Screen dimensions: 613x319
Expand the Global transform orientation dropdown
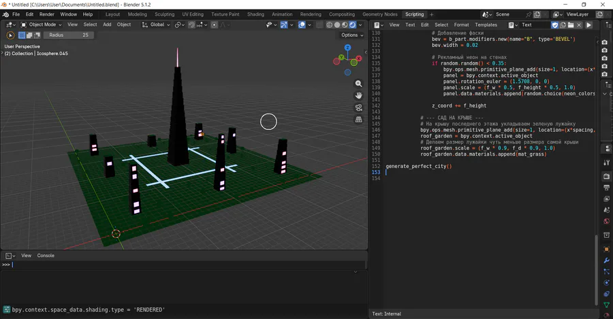(156, 24)
